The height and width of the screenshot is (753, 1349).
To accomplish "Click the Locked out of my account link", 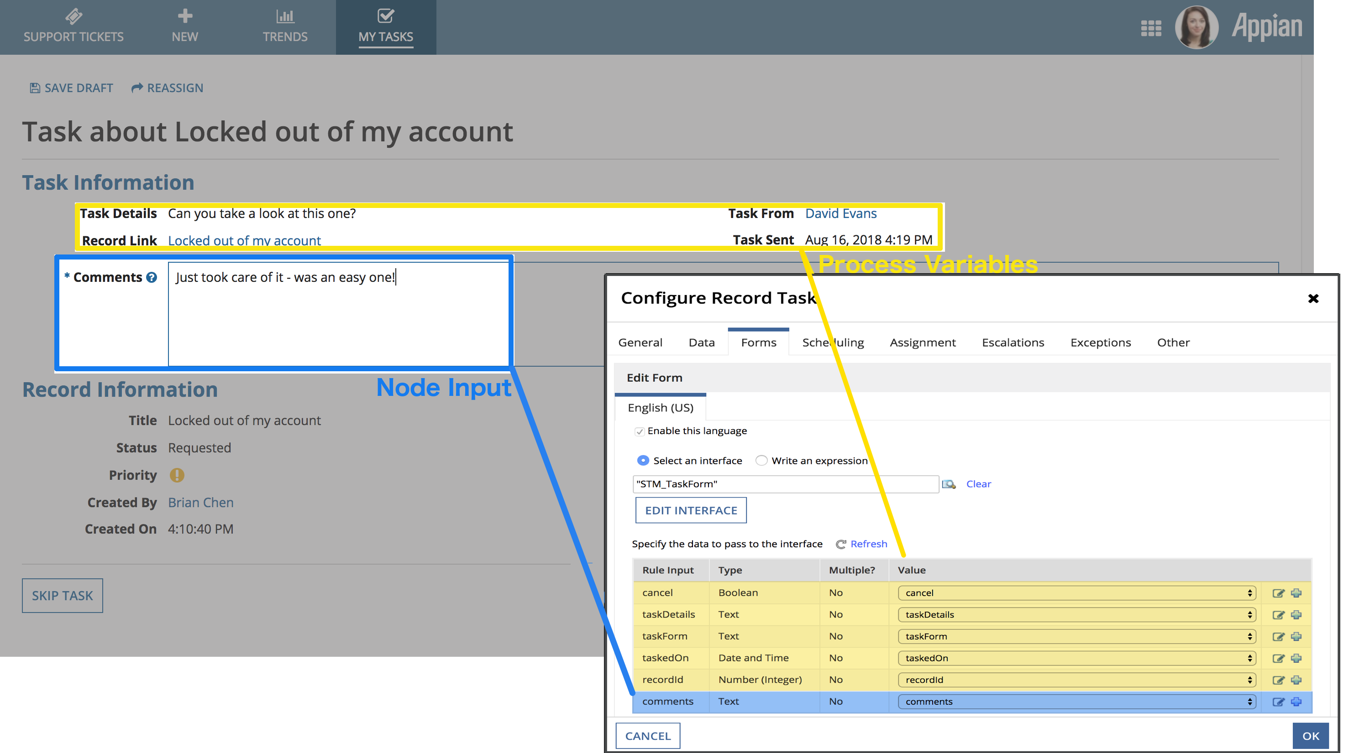I will point(244,240).
